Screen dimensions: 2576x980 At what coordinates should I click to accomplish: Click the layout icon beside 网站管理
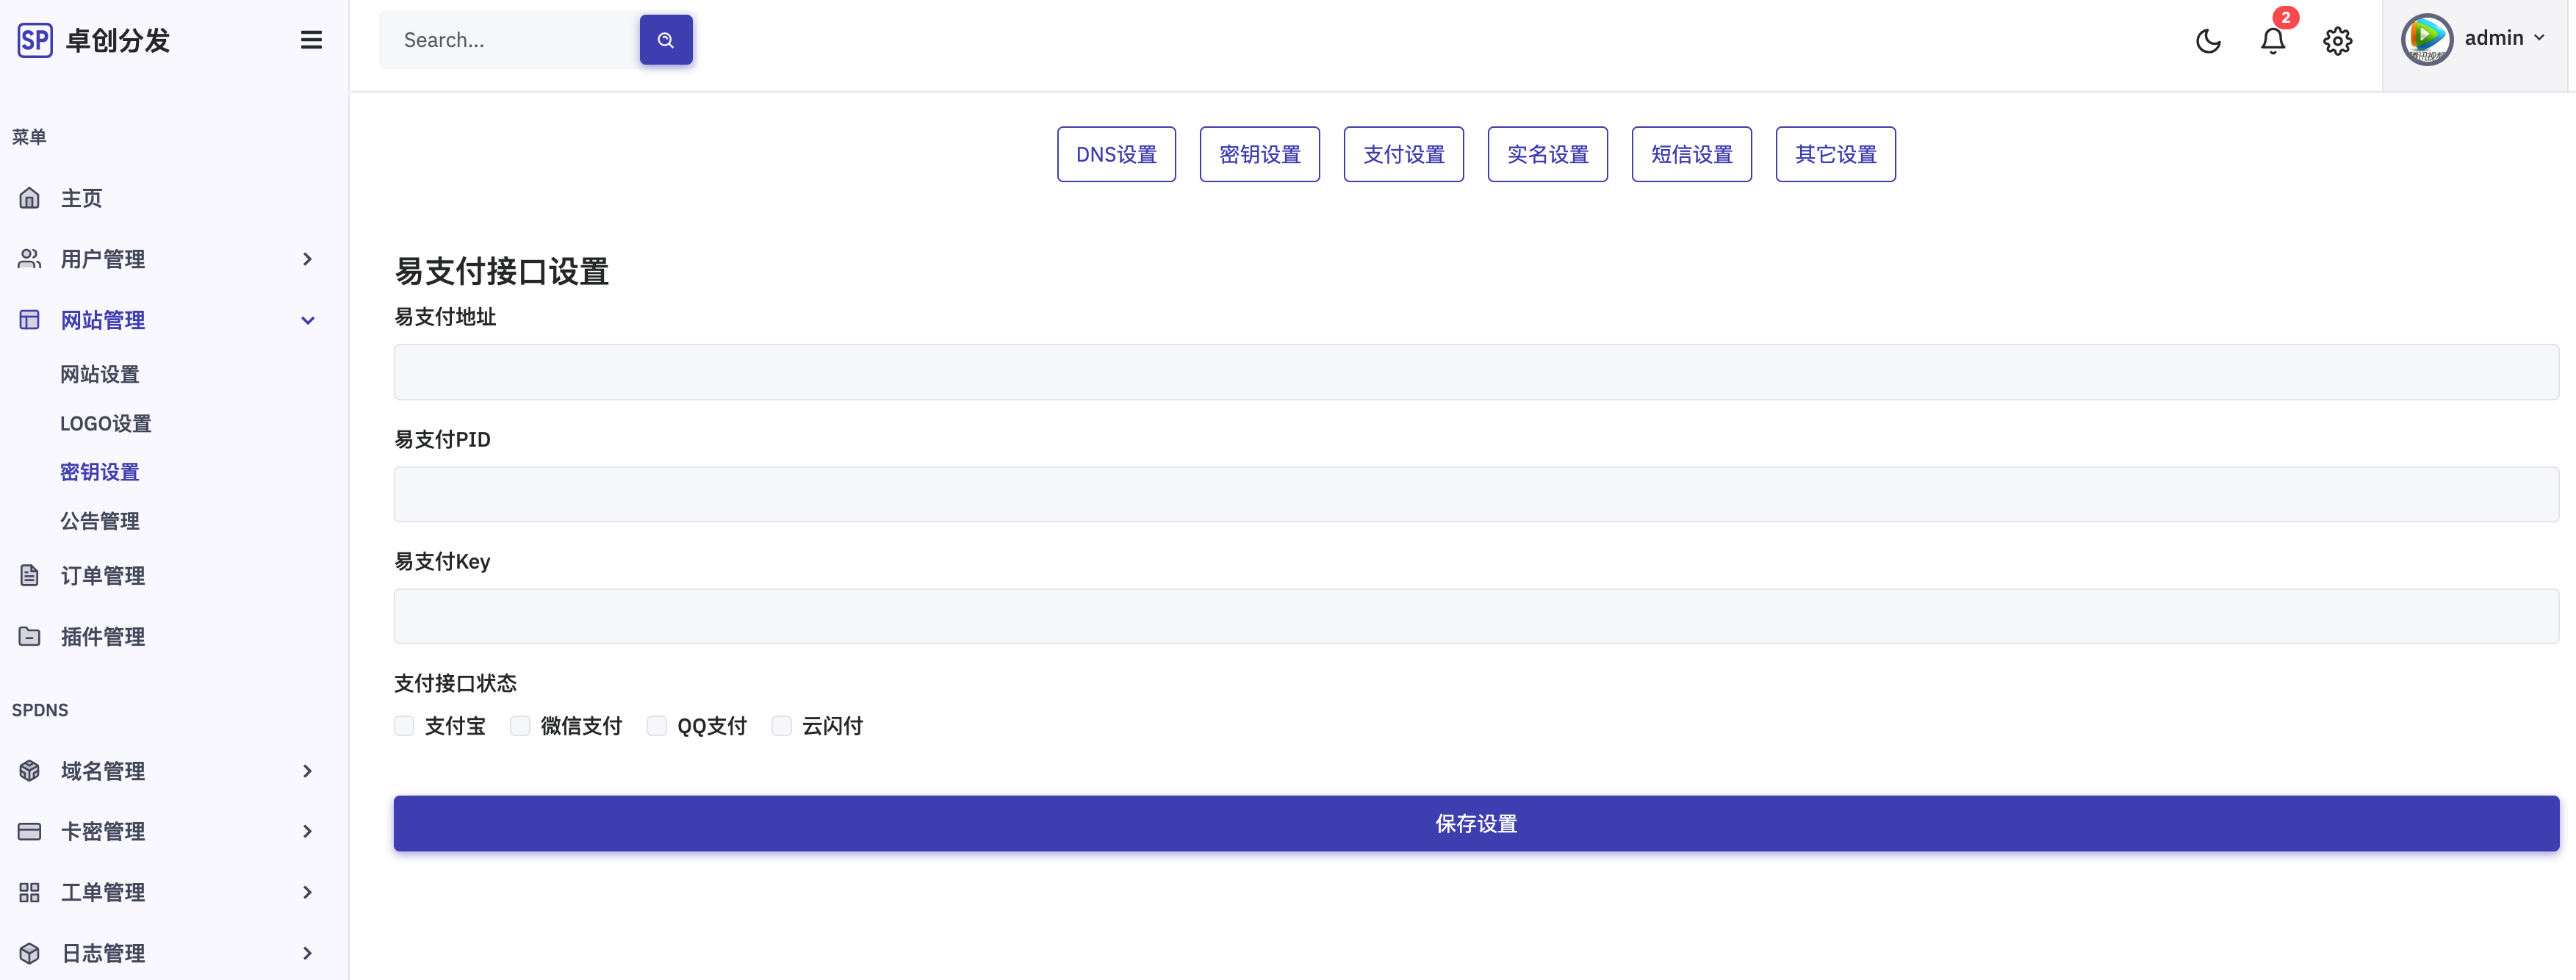(30, 320)
